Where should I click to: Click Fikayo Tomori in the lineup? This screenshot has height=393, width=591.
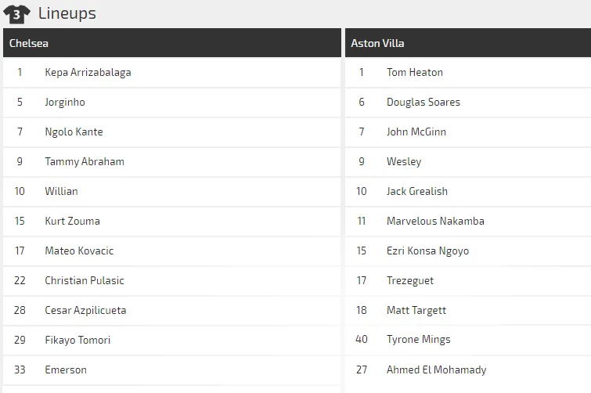coord(77,340)
